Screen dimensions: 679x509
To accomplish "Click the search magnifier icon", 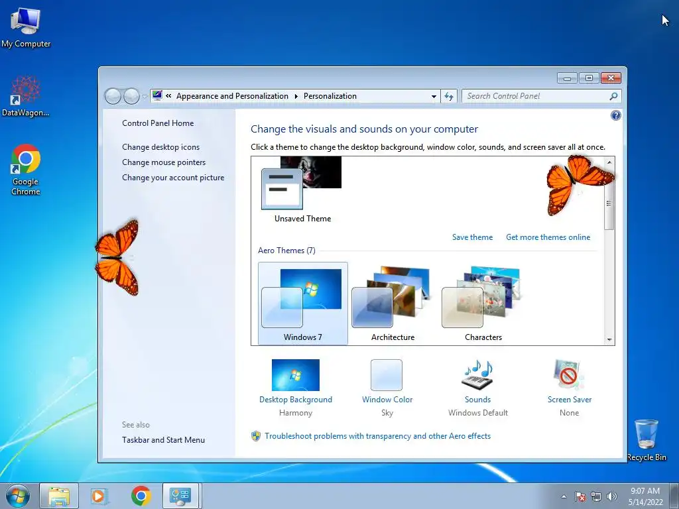I will [613, 96].
